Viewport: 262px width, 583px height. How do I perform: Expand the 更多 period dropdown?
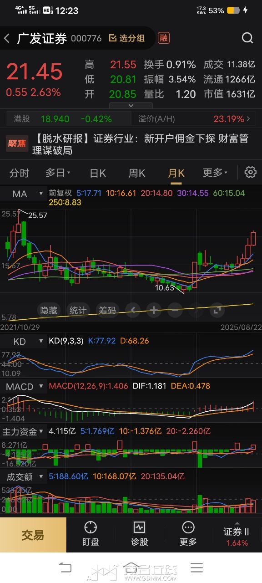coord(215,173)
